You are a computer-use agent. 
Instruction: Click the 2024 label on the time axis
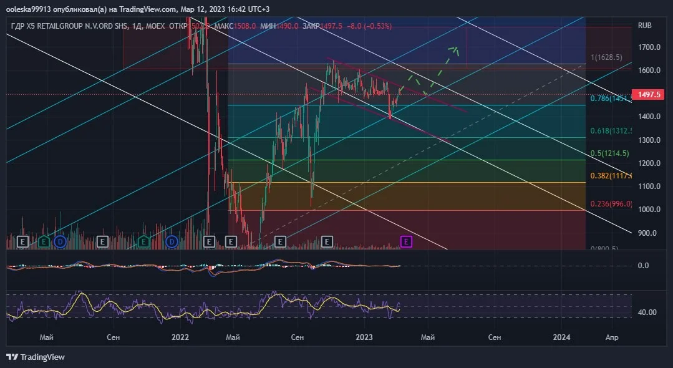point(561,337)
